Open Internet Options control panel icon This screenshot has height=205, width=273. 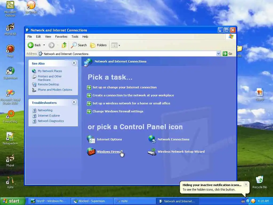(x=91, y=139)
